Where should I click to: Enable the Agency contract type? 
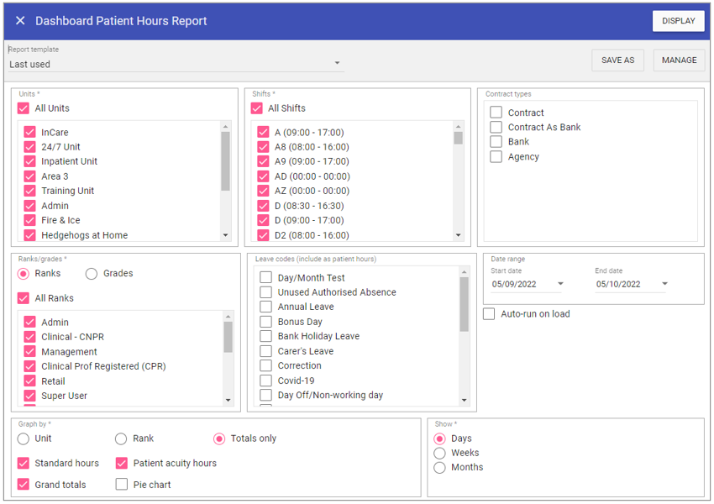click(496, 157)
